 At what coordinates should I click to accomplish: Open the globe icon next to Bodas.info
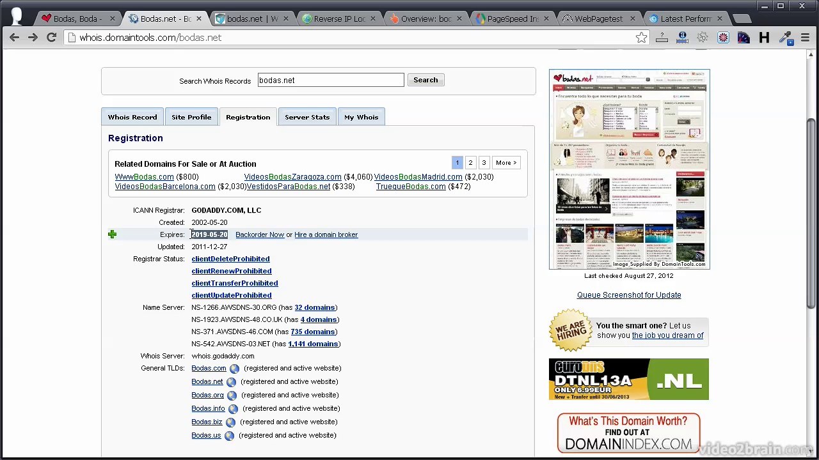pyautogui.click(x=233, y=409)
